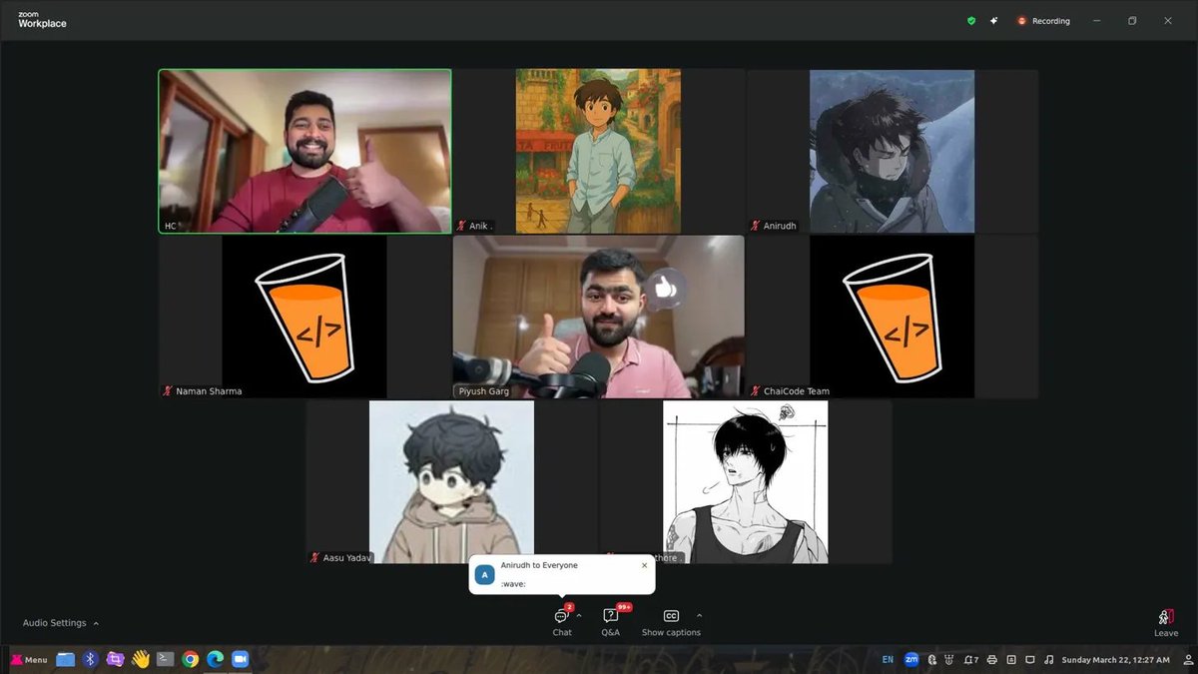
Task: Dismiss the Anirudh chat notification
Action: [644, 565]
